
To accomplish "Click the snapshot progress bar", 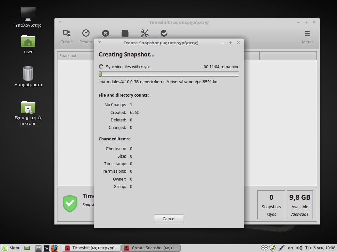I will (x=169, y=74).
